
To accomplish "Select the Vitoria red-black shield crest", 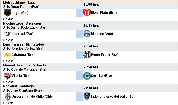I will [x=8, y=76].
